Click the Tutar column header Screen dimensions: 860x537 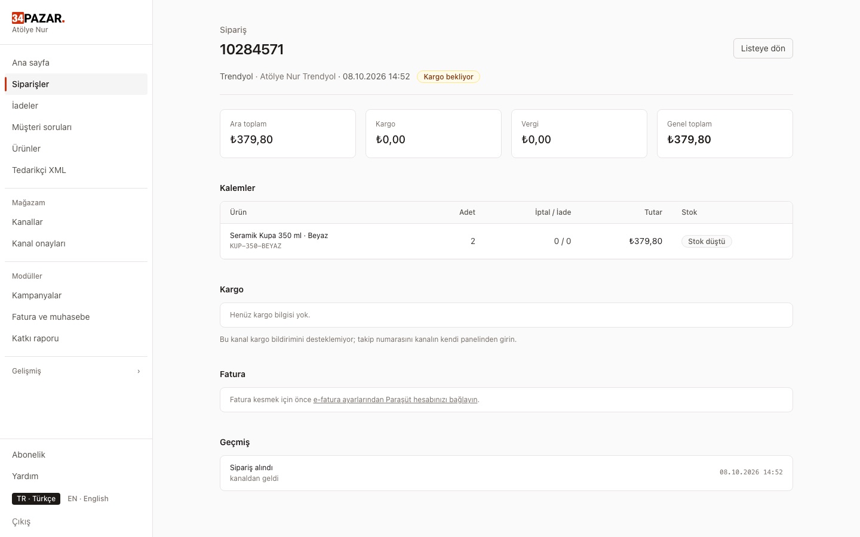653,212
